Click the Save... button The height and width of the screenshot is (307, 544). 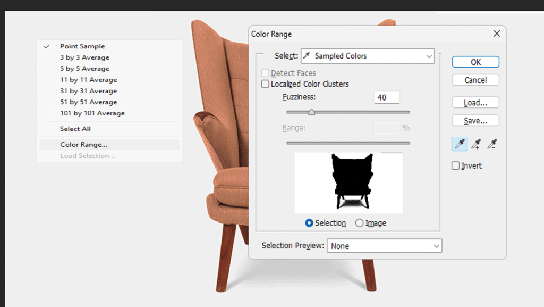pyautogui.click(x=475, y=120)
